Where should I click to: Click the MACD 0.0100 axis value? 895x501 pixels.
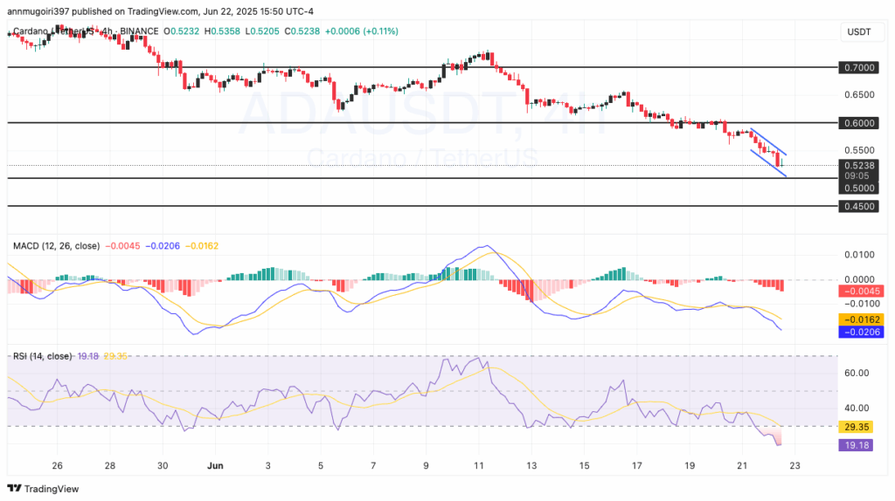pos(859,255)
